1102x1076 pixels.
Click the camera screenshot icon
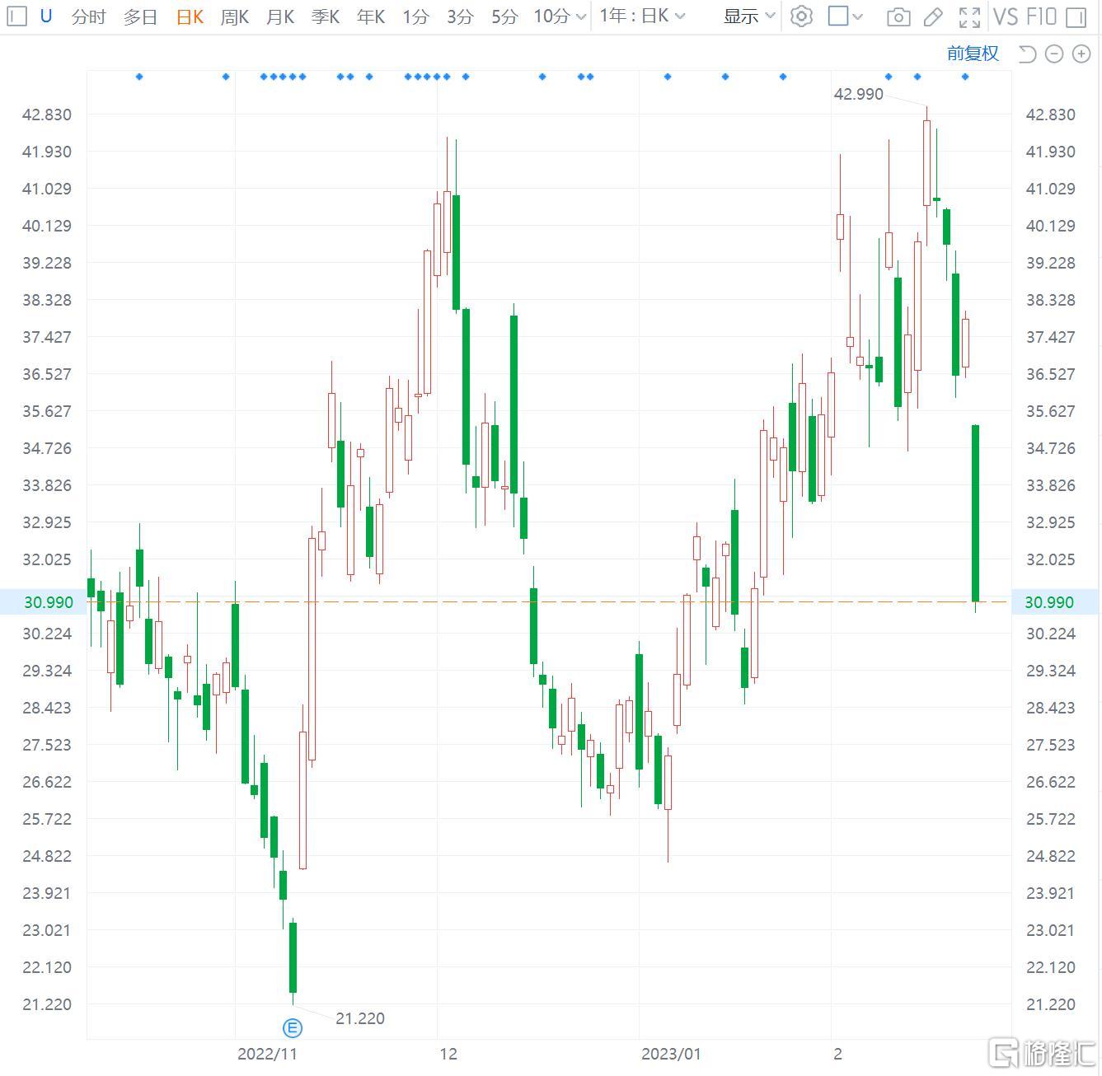[x=898, y=16]
